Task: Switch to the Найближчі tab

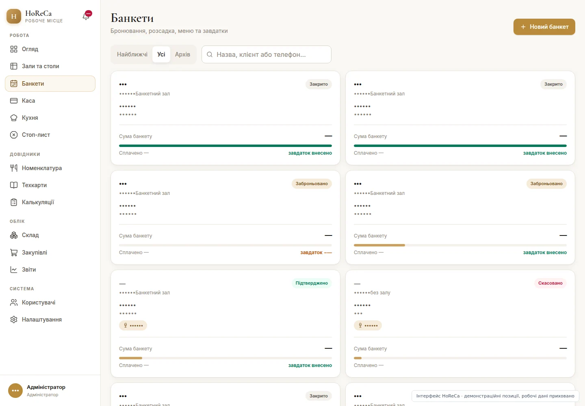Action: 132,54
